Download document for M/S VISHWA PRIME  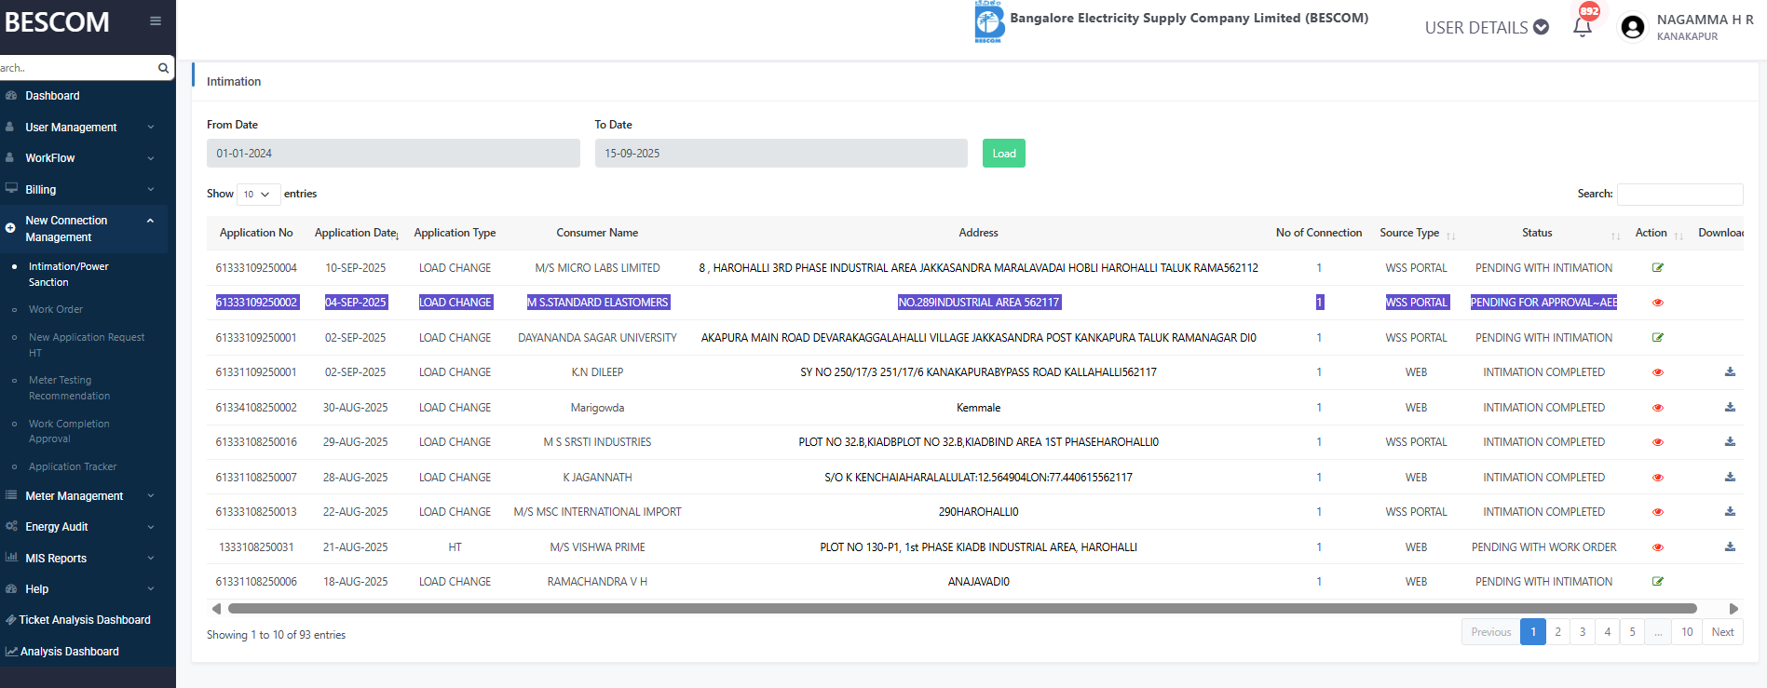coord(1729,547)
